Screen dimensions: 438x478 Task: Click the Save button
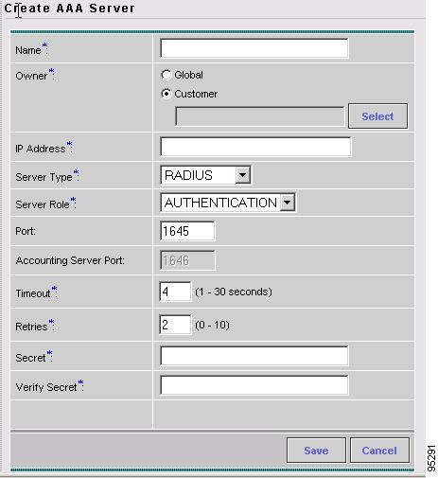pos(316,451)
